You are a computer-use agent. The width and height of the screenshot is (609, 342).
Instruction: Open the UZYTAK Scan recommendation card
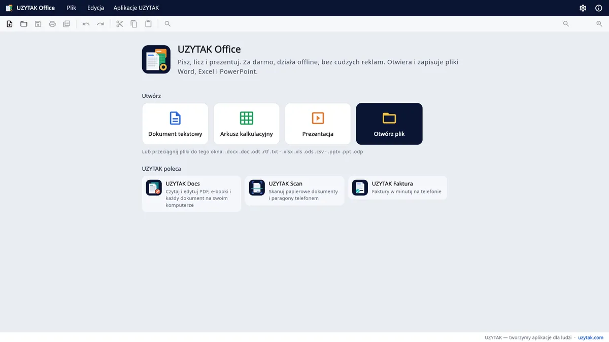point(294,191)
